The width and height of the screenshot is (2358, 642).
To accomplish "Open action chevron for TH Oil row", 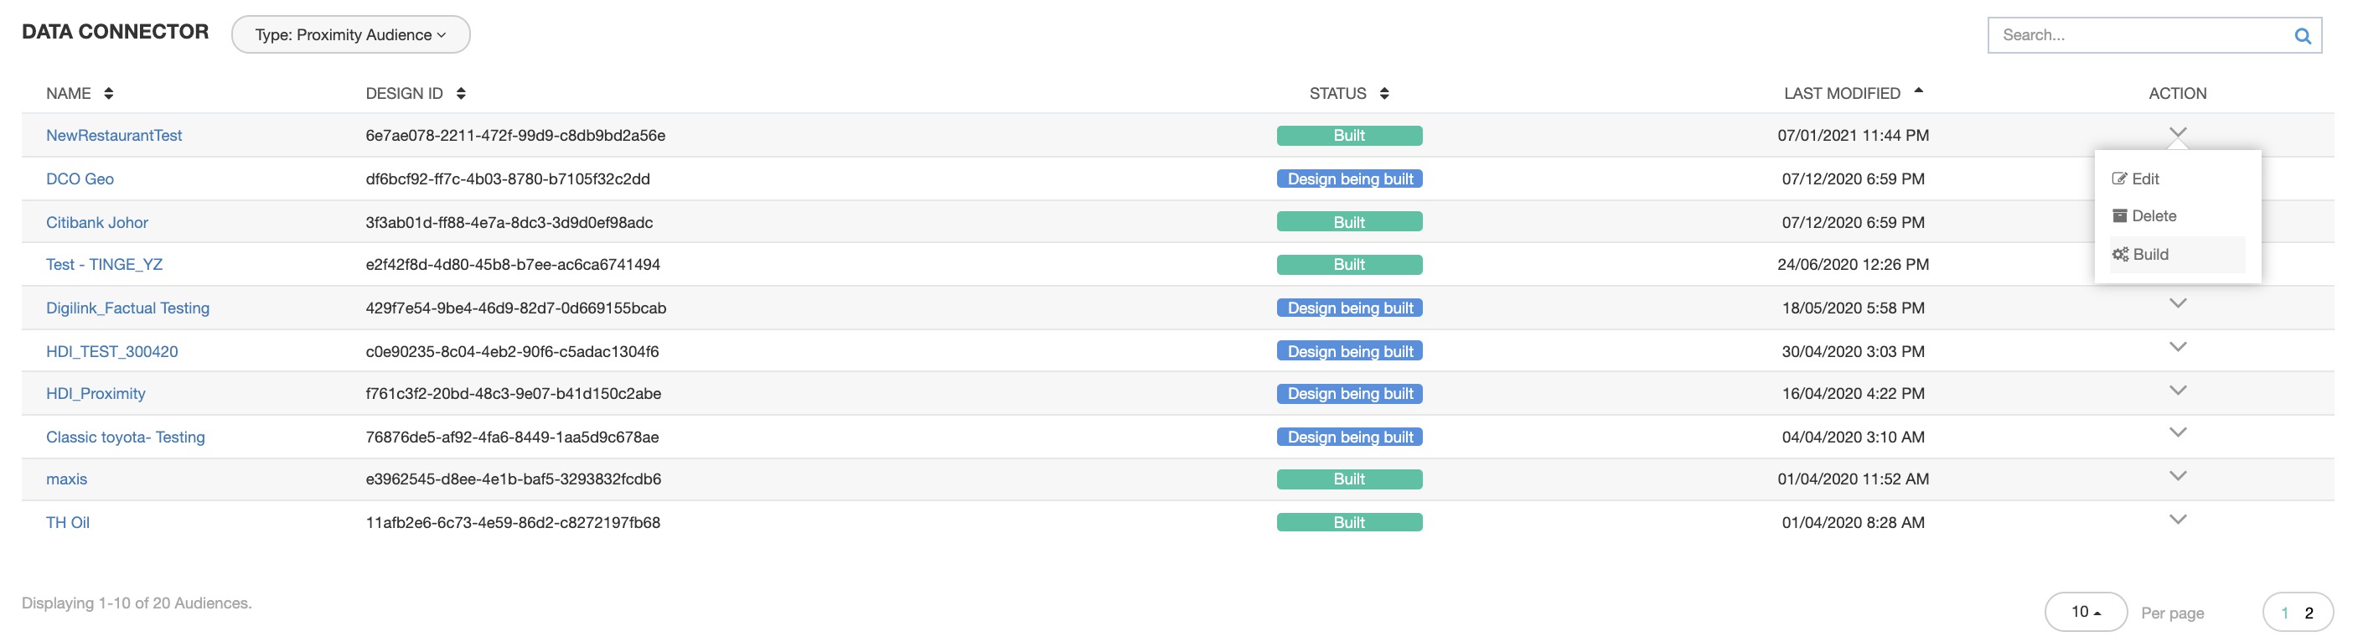I will click(2177, 520).
